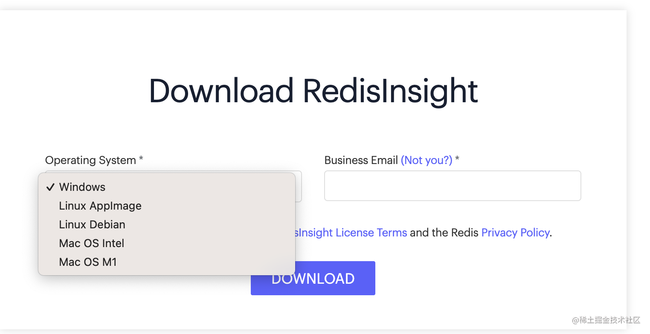The width and height of the screenshot is (650, 334).
Task: Click the asterisk after Operating System
Action: [141, 160]
